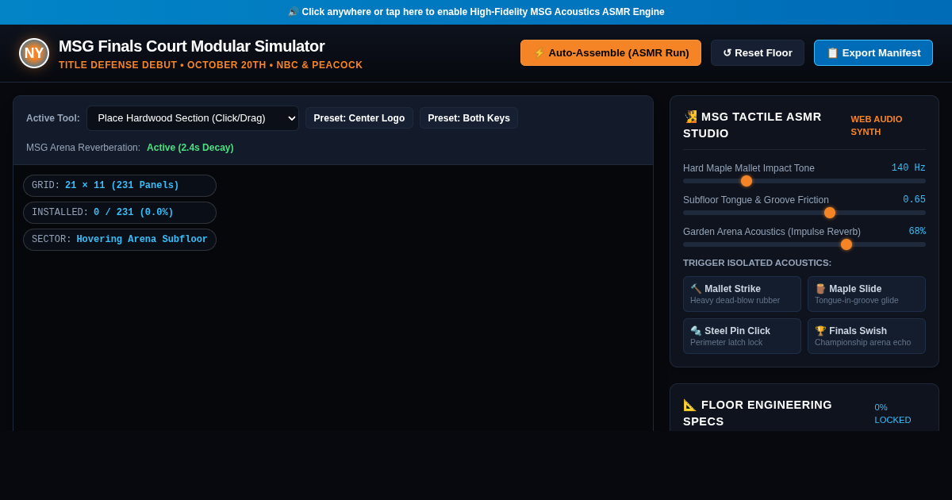Click the 0.65 friction value
952x500 pixels.
pyautogui.click(x=914, y=200)
